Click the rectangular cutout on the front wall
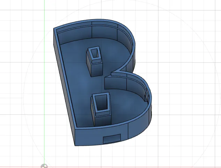 [112, 139]
